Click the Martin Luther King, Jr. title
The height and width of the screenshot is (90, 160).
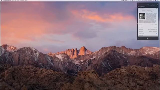148,11
